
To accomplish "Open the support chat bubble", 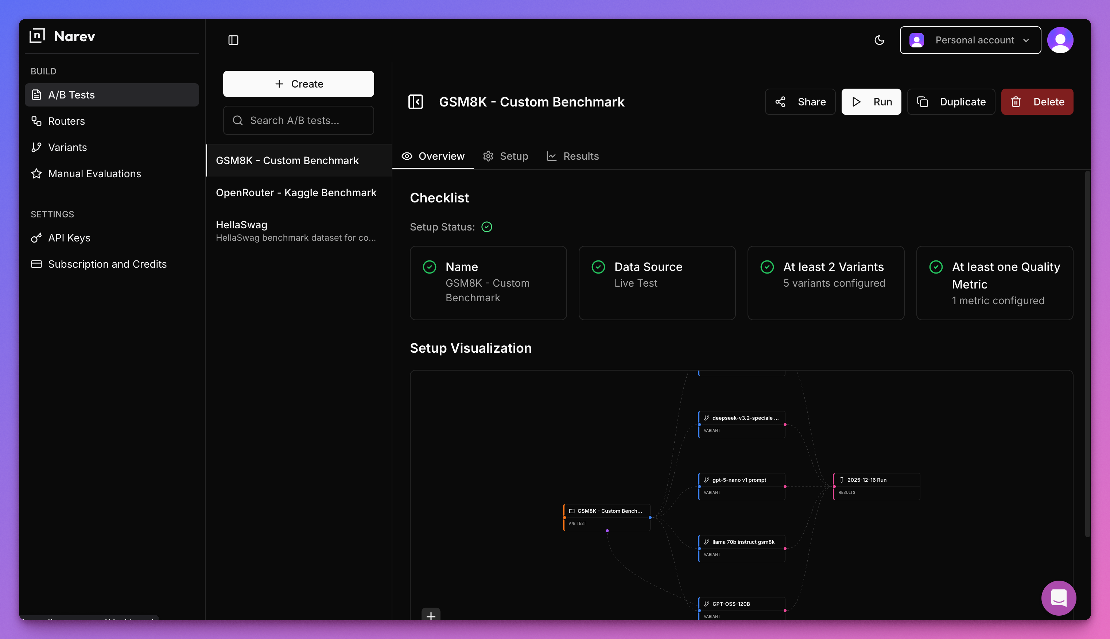I will point(1058,598).
